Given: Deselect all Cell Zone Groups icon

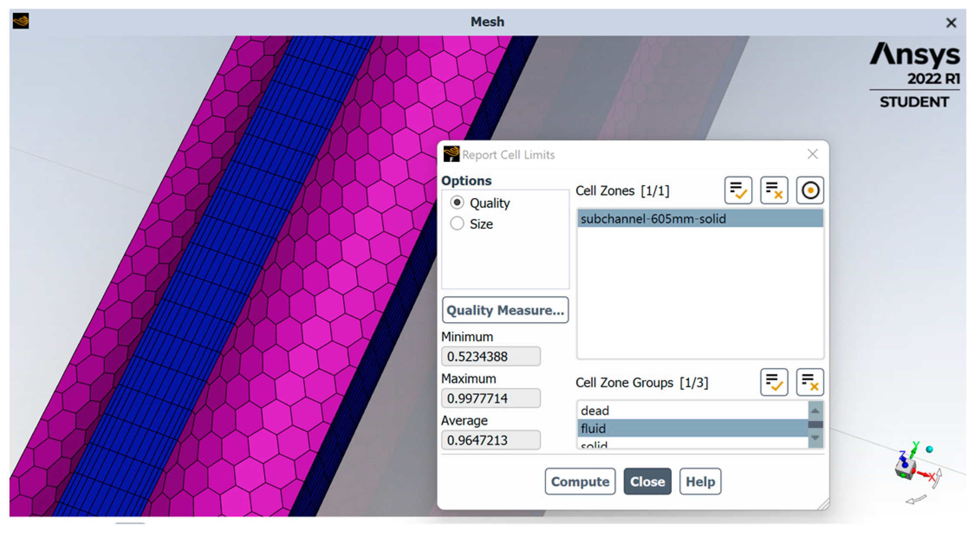Looking at the screenshot, I should pyautogui.click(x=810, y=382).
